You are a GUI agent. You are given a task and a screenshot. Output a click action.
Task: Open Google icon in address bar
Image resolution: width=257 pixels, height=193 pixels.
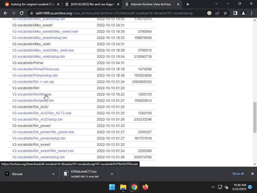click(209, 13)
